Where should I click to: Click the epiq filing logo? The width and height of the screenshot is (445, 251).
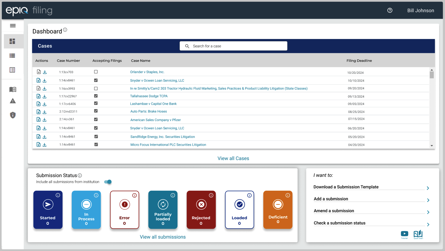(x=29, y=10)
